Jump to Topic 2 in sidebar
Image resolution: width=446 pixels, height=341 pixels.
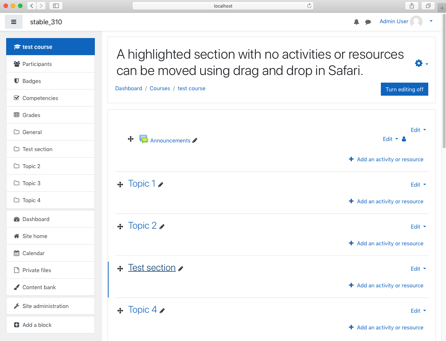[x=50, y=166]
